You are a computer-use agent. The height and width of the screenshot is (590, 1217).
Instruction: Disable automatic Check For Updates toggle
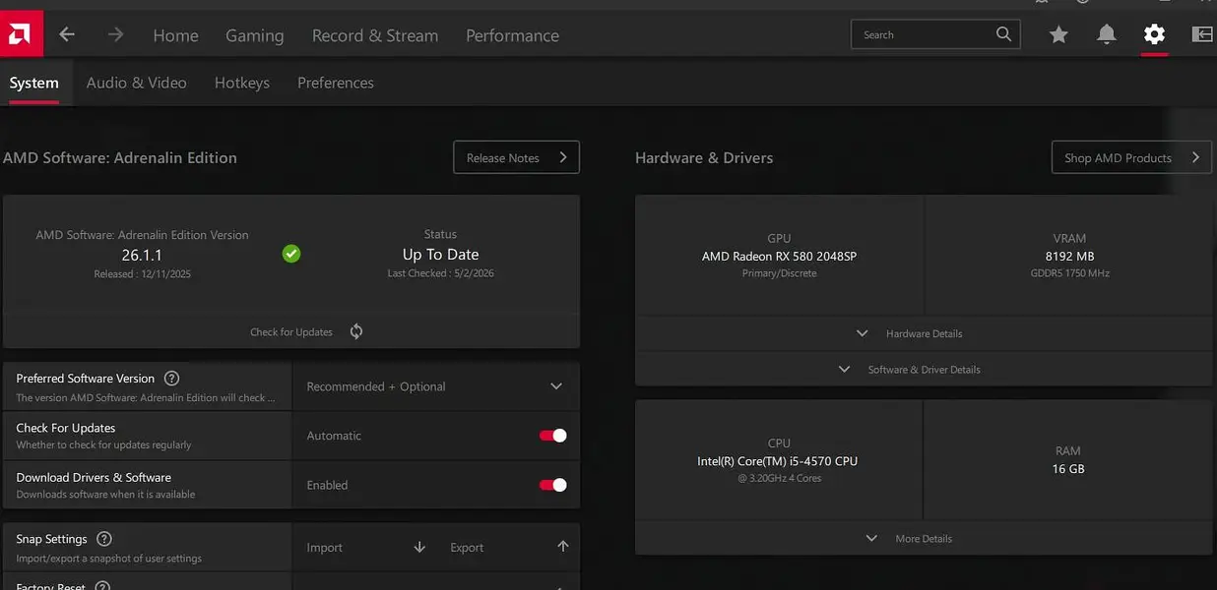[553, 436]
